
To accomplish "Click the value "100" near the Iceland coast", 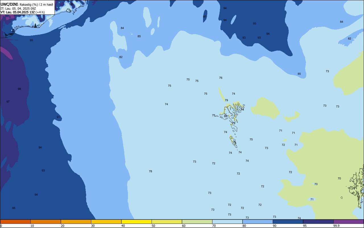I will tap(71, 4).
